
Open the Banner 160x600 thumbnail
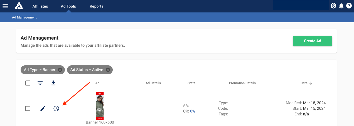coord(100,106)
